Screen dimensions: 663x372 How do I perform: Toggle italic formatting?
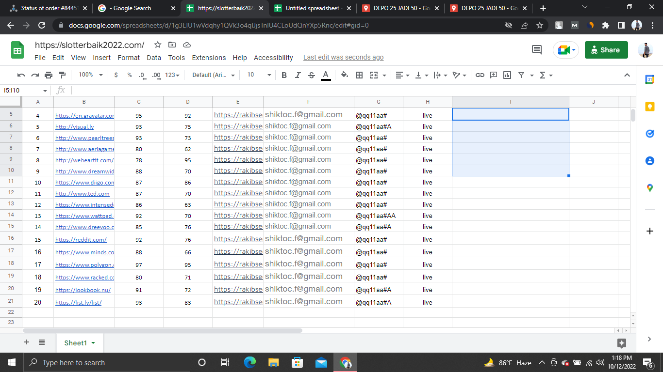[x=298, y=75]
